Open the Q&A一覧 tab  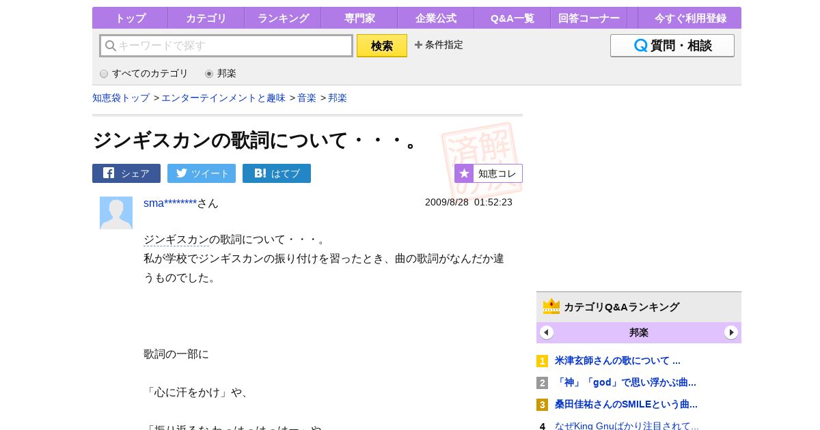pyautogui.click(x=512, y=18)
